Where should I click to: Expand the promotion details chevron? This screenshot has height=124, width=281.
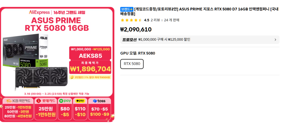275,40
